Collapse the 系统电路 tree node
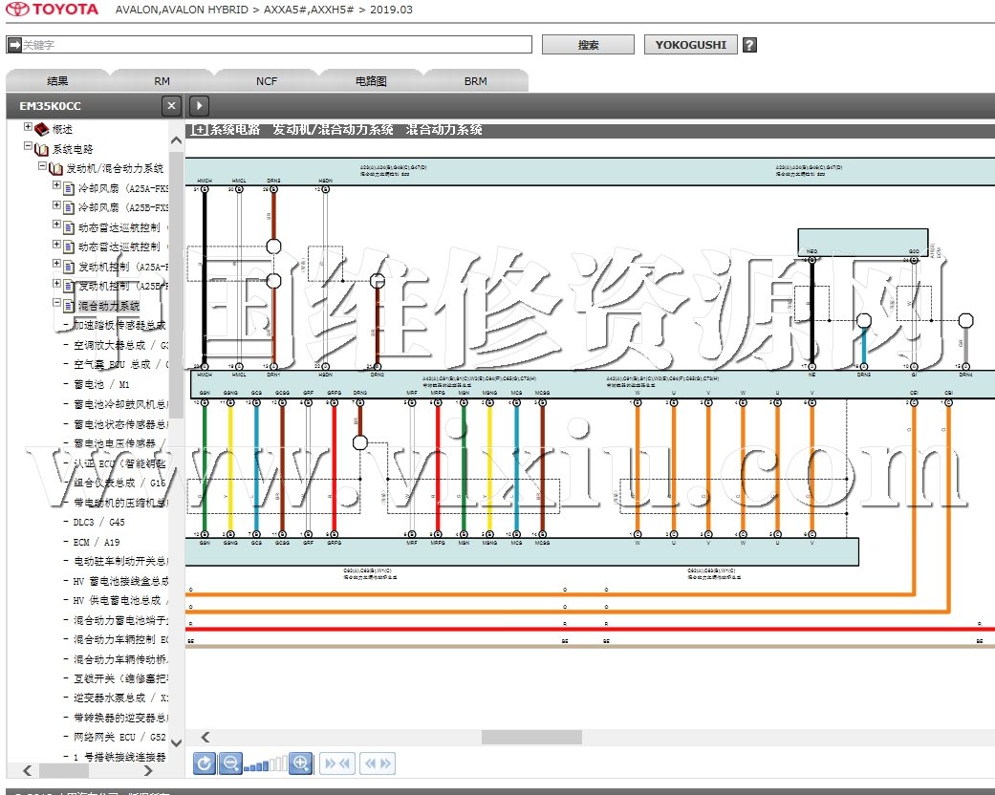 [x=29, y=147]
